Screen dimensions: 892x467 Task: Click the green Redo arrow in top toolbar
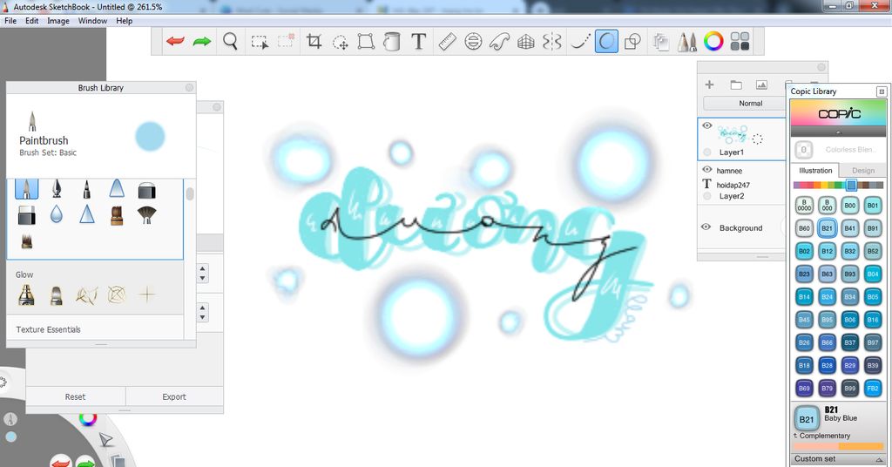pyautogui.click(x=201, y=42)
